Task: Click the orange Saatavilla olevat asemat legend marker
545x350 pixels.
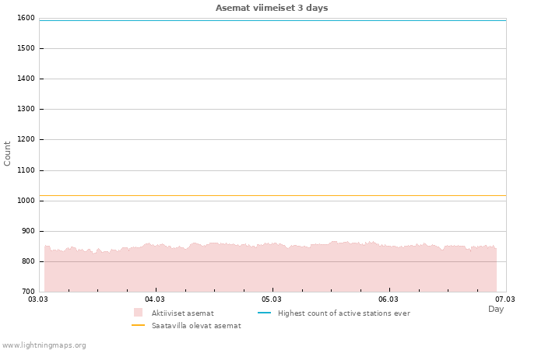Action: 138,325
